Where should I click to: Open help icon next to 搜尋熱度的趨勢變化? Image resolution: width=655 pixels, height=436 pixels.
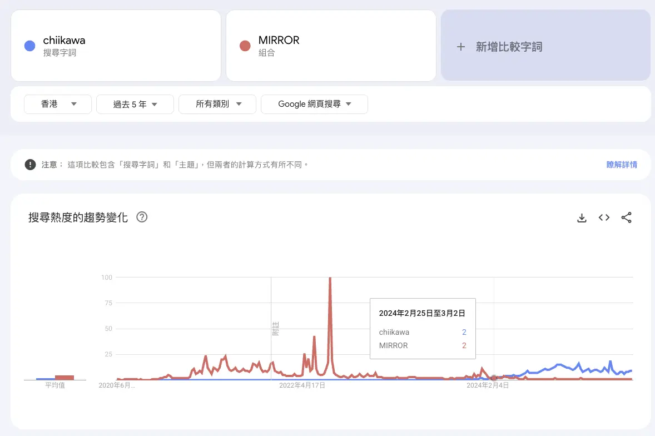(x=142, y=217)
